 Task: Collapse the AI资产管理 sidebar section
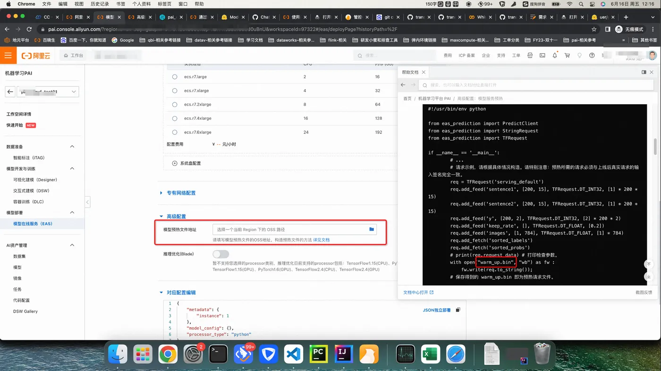click(72, 245)
